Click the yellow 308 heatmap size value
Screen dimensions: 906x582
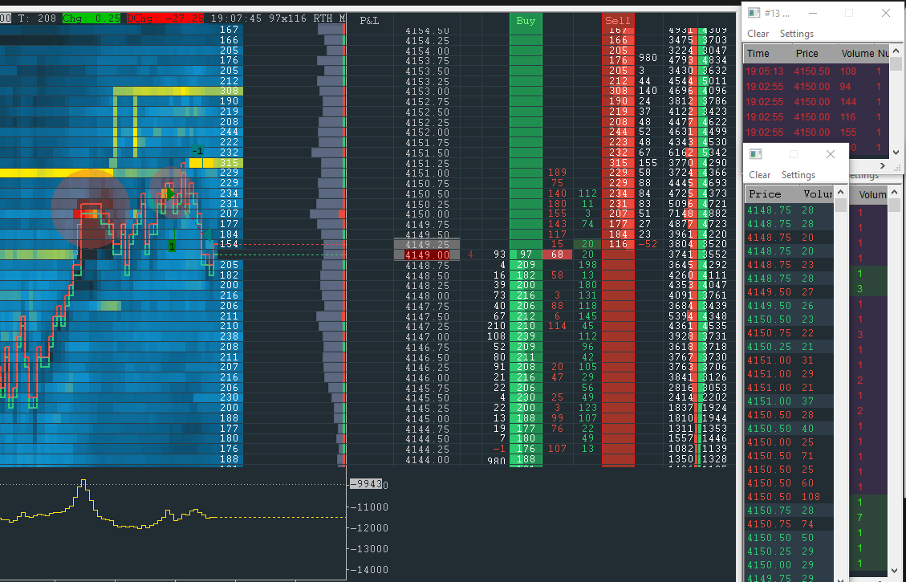pyautogui.click(x=229, y=91)
